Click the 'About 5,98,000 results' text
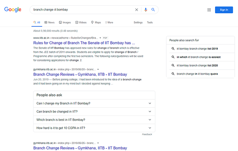Viewport: 238px width, 151px height. click(55, 31)
